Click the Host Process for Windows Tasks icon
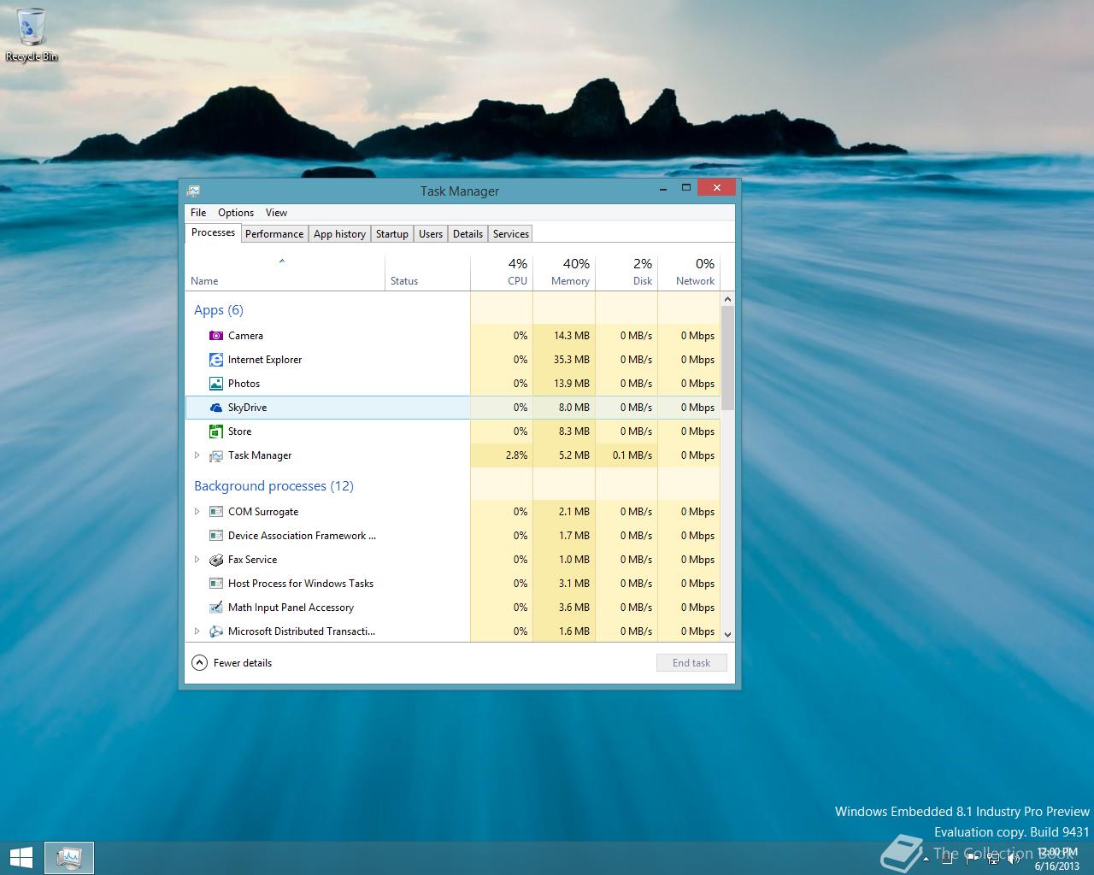 click(216, 584)
